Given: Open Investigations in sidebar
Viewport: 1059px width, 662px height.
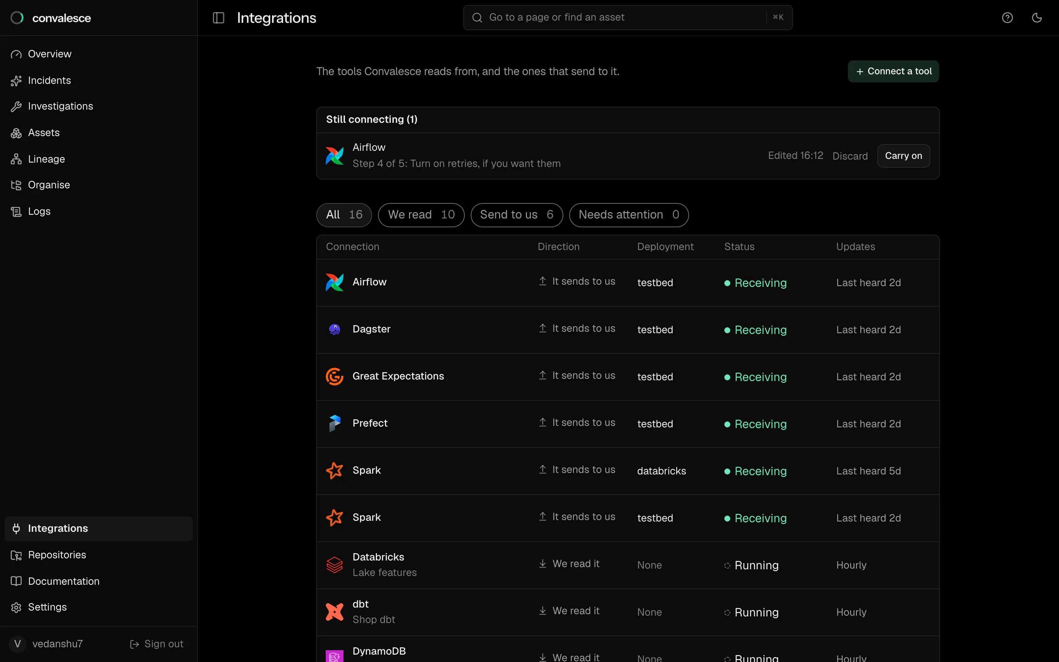Looking at the screenshot, I should point(99,106).
